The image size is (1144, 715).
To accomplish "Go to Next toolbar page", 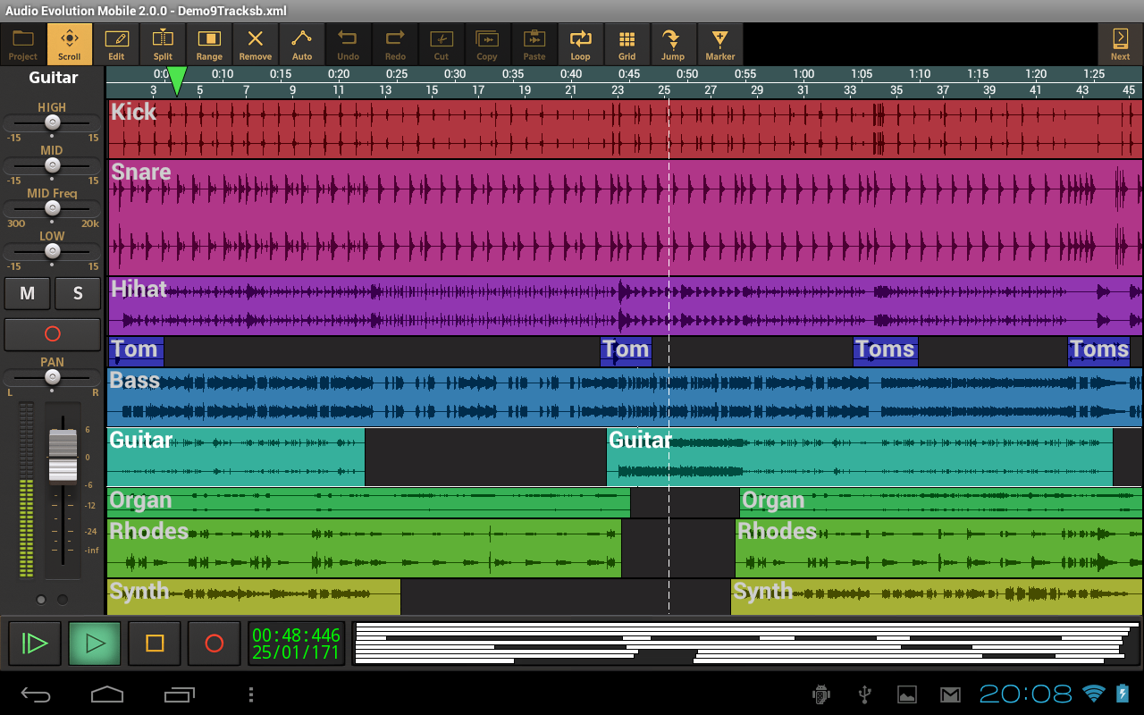I will (x=1120, y=43).
